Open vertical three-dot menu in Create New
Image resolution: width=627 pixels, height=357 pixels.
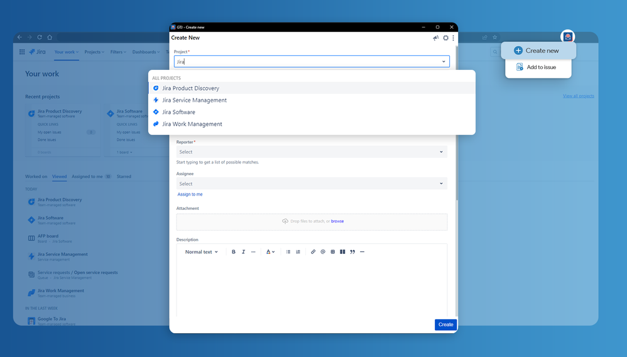[453, 38]
